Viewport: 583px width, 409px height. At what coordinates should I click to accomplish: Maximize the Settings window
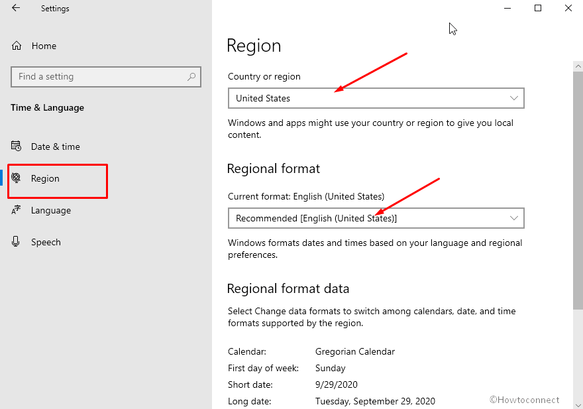[538, 8]
